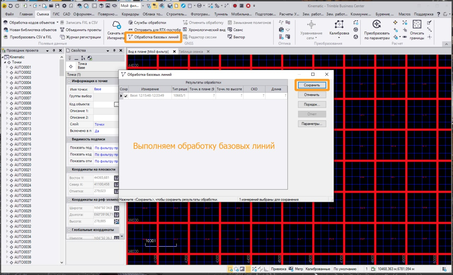Open Службы обработки in GNSS group
Viewport: 453px width, 275px height.
(150, 23)
